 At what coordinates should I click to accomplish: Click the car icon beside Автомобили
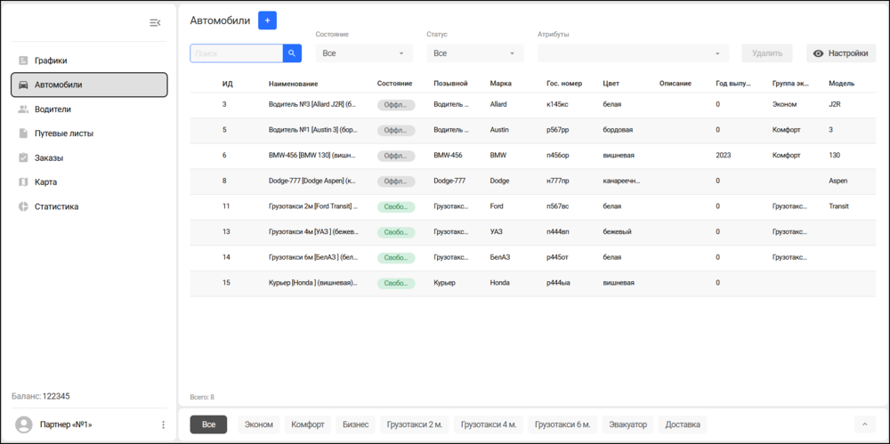23,85
